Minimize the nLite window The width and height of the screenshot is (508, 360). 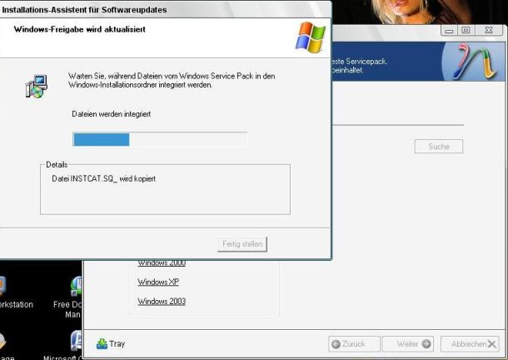point(449,31)
